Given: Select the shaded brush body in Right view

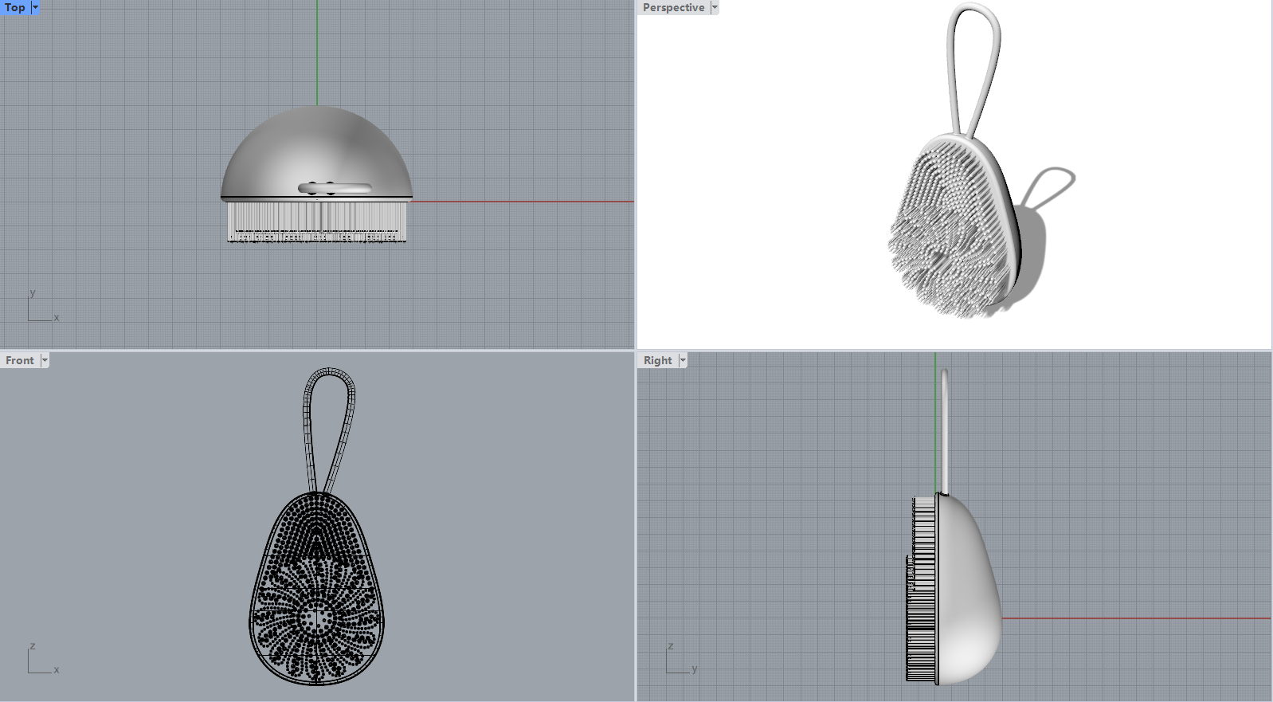Looking at the screenshot, I should (x=968, y=590).
